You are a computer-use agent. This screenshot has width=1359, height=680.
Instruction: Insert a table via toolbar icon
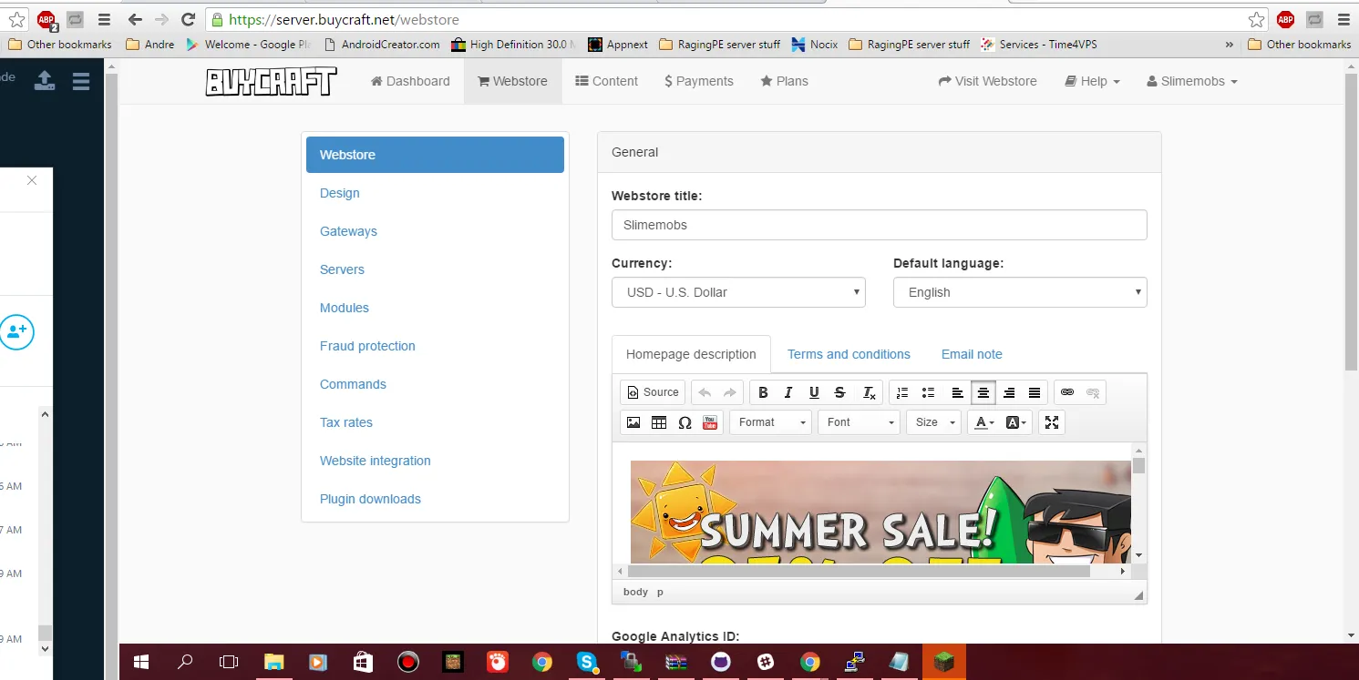click(659, 422)
